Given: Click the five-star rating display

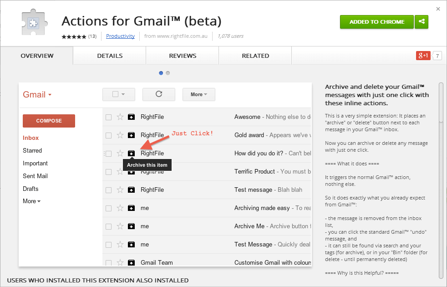Looking at the screenshot, I should [x=74, y=36].
